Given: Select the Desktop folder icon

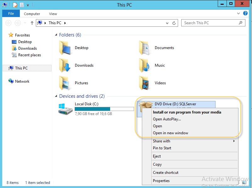Looking at the screenshot, I should pos(65,48).
